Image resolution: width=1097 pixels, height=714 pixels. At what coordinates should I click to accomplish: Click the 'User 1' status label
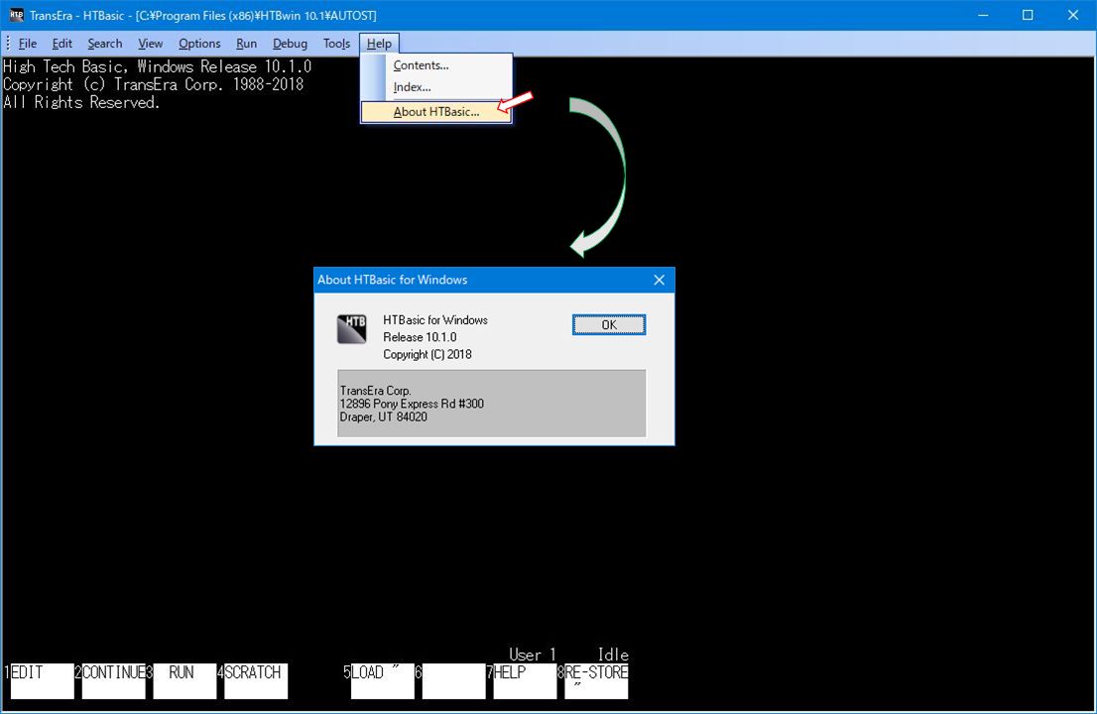533,654
